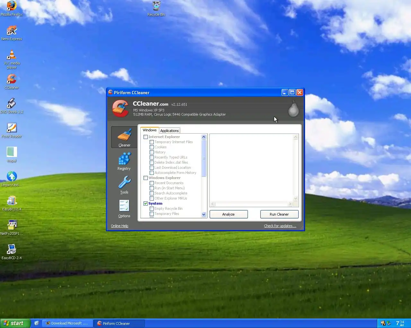Enable Empty Recycle Bin checkbox
This screenshot has width=411, height=328.
click(152, 209)
